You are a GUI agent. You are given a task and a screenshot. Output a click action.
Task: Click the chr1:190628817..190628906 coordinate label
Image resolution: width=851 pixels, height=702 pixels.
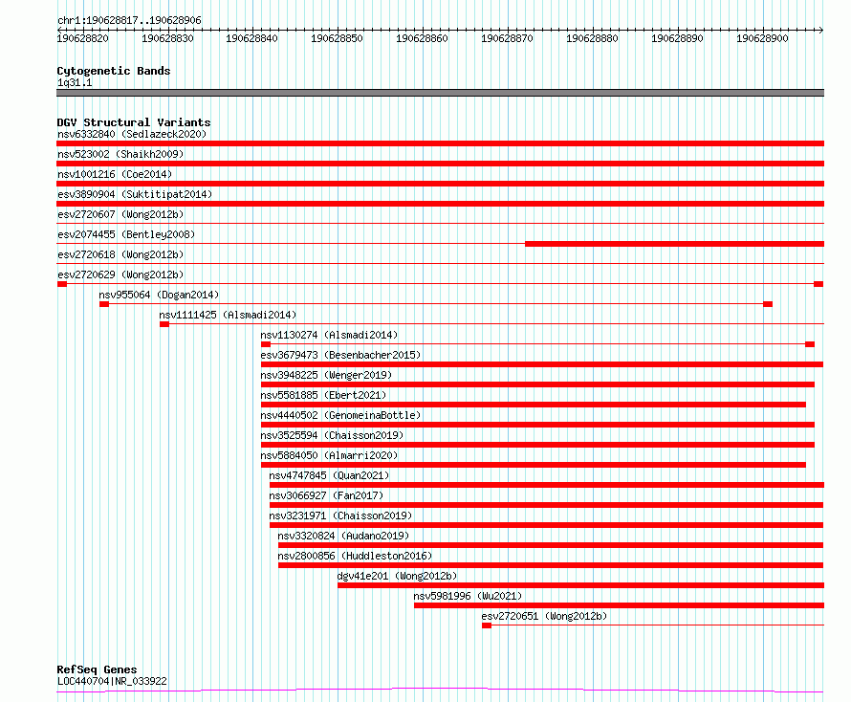[x=129, y=20]
